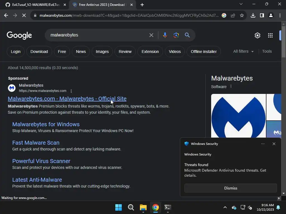286x214 pixels.
Task: Click the view site information lock icon
Action: (35, 16)
